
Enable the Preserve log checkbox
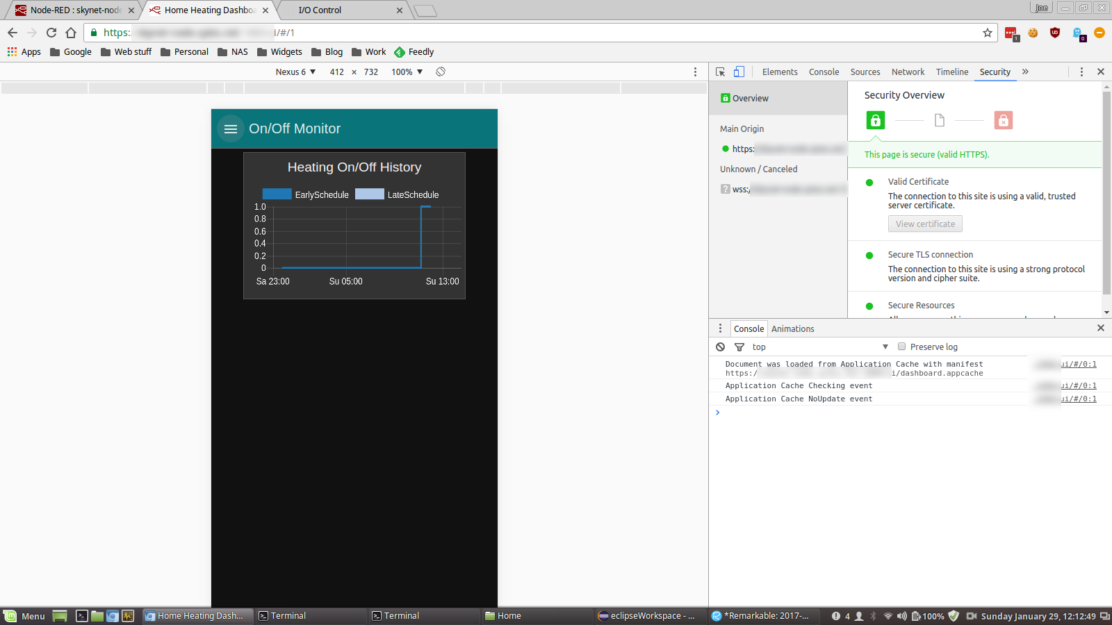point(901,347)
